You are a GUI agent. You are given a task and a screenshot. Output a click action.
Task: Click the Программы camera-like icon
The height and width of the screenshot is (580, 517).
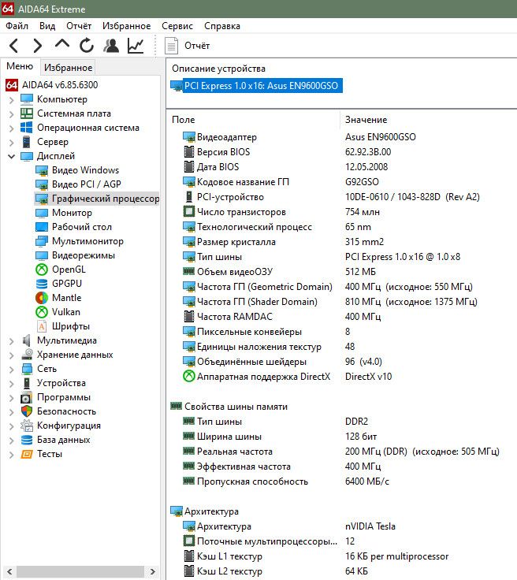tap(26, 398)
